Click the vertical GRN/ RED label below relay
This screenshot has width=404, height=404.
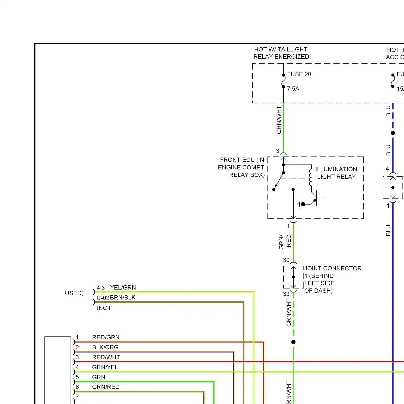pos(285,242)
